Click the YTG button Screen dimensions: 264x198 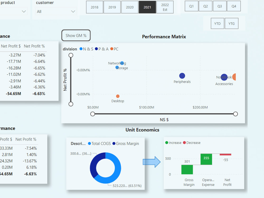tap(232, 23)
